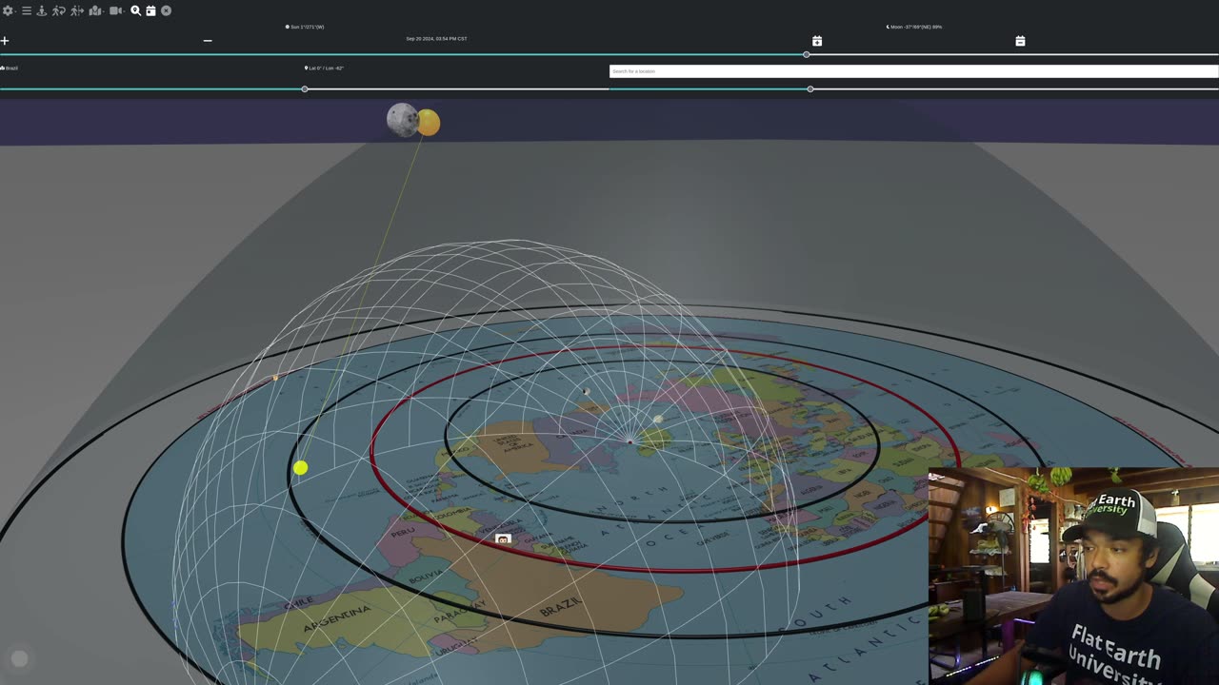The width and height of the screenshot is (1219, 685).
Task: Click the minus time decrement button
Action: (x=208, y=41)
